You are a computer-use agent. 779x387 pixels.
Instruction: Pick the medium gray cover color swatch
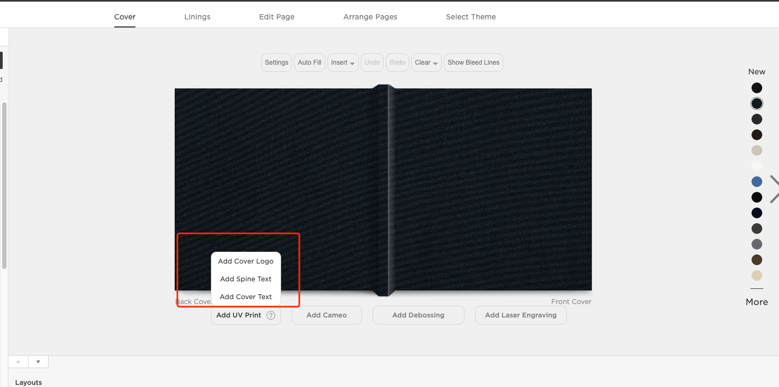(757, 244)
